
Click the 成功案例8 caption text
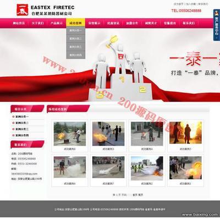pos(70,149)
